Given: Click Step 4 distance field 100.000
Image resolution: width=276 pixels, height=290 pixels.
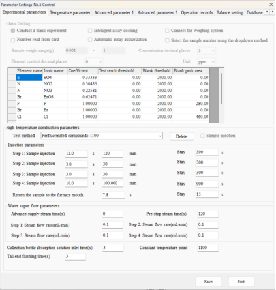Looking at the screenshot, I should coord(113,183).
